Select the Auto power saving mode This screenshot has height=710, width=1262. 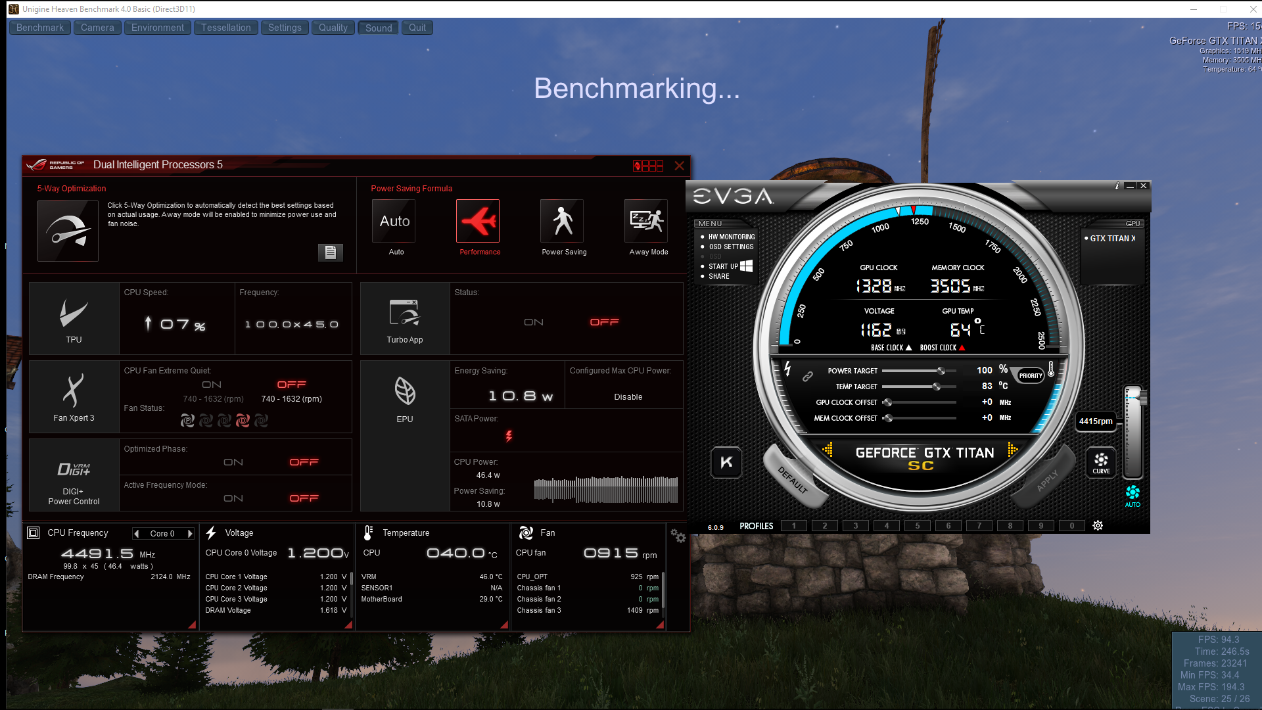click(394, 221)
